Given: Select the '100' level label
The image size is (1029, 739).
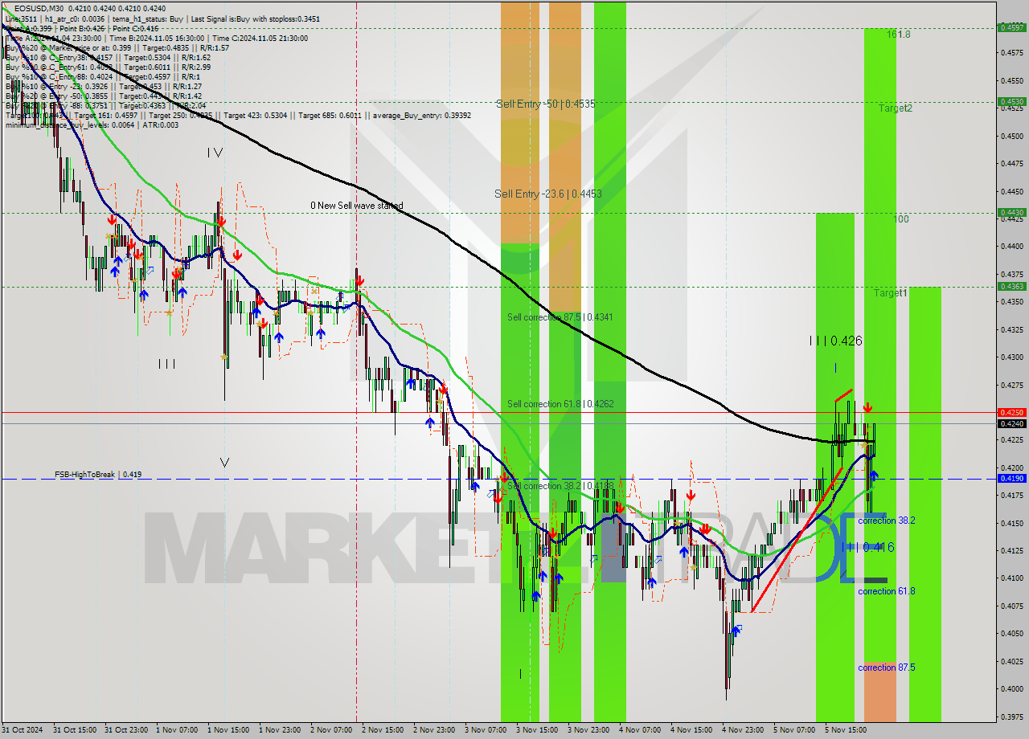Looking at the screenshot, I should (x=901, y=218).
